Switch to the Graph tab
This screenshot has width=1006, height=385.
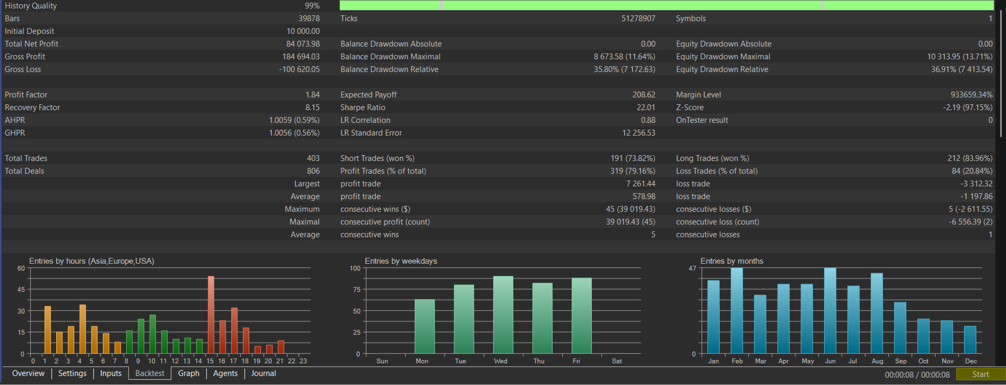189,373
